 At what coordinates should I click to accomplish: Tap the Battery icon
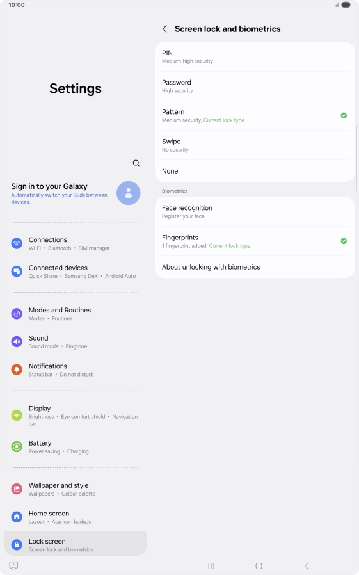click(17, 447)
